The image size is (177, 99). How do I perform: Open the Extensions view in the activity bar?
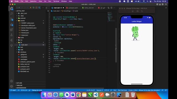click(x=11, y=30)
